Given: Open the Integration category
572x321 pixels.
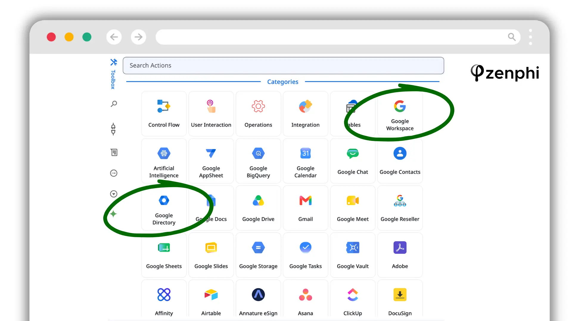Looking at the screenshot, I should (305, 114).
